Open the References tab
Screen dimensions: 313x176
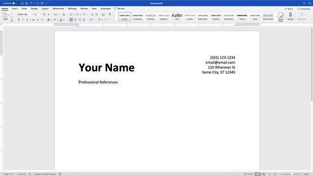point(58,9)
